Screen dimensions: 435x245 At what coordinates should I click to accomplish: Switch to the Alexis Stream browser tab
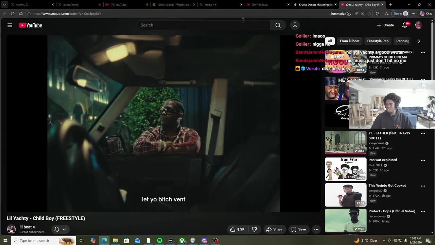(x=173, y=5)
